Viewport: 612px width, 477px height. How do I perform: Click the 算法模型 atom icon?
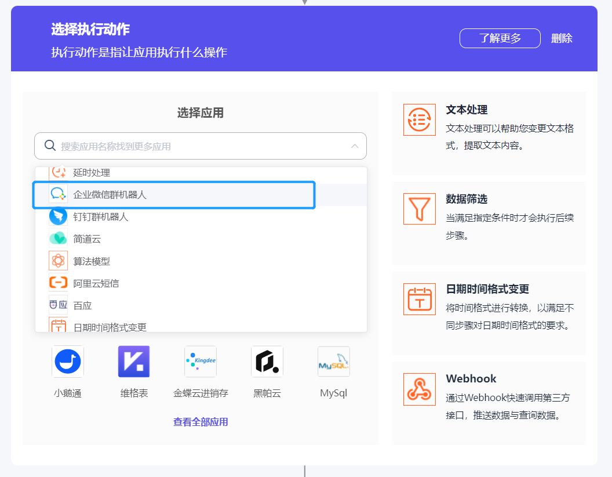click(x=58, y=261)
